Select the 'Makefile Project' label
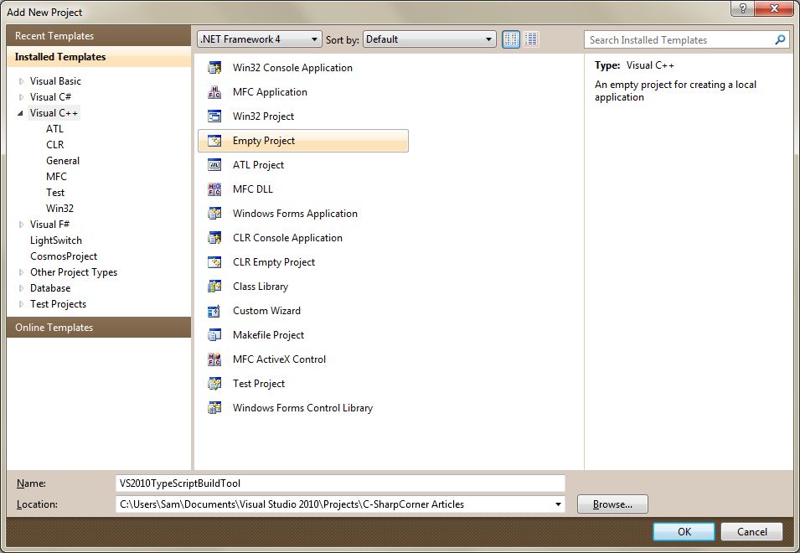 (268, 335)
